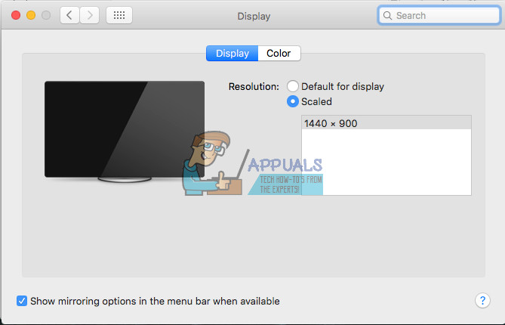Show all preferences with the grid icon
505x325 pixels.
(x=119, y=15)
